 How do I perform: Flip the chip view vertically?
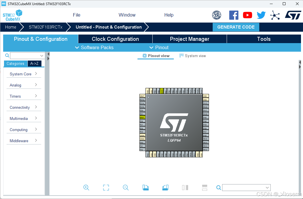coord(205,187)
